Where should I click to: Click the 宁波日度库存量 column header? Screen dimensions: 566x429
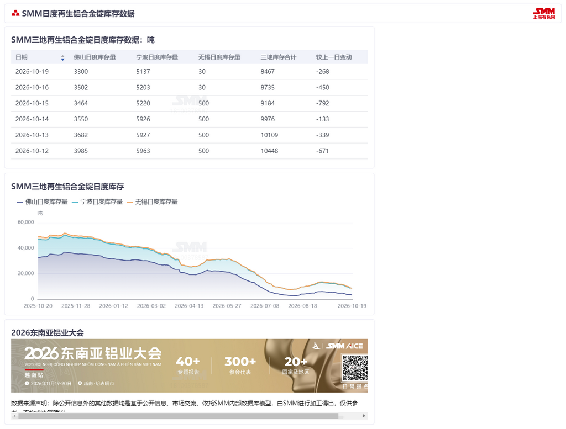[157, 57]
